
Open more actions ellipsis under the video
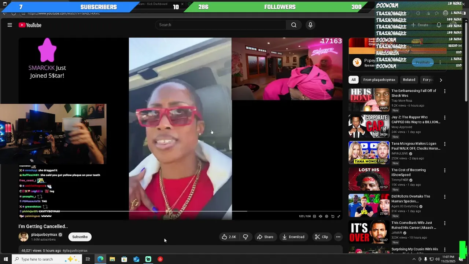(x=338, y=237)
